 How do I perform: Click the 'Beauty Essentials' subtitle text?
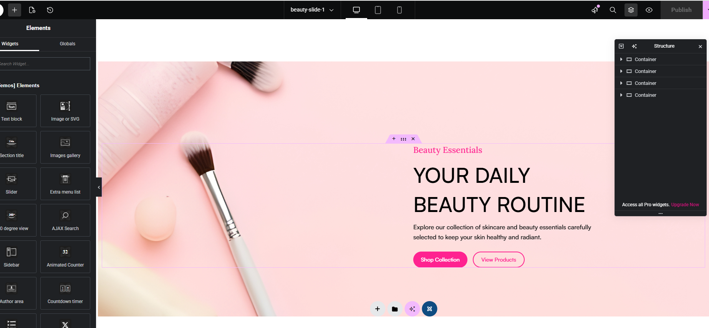coord(447,150)
